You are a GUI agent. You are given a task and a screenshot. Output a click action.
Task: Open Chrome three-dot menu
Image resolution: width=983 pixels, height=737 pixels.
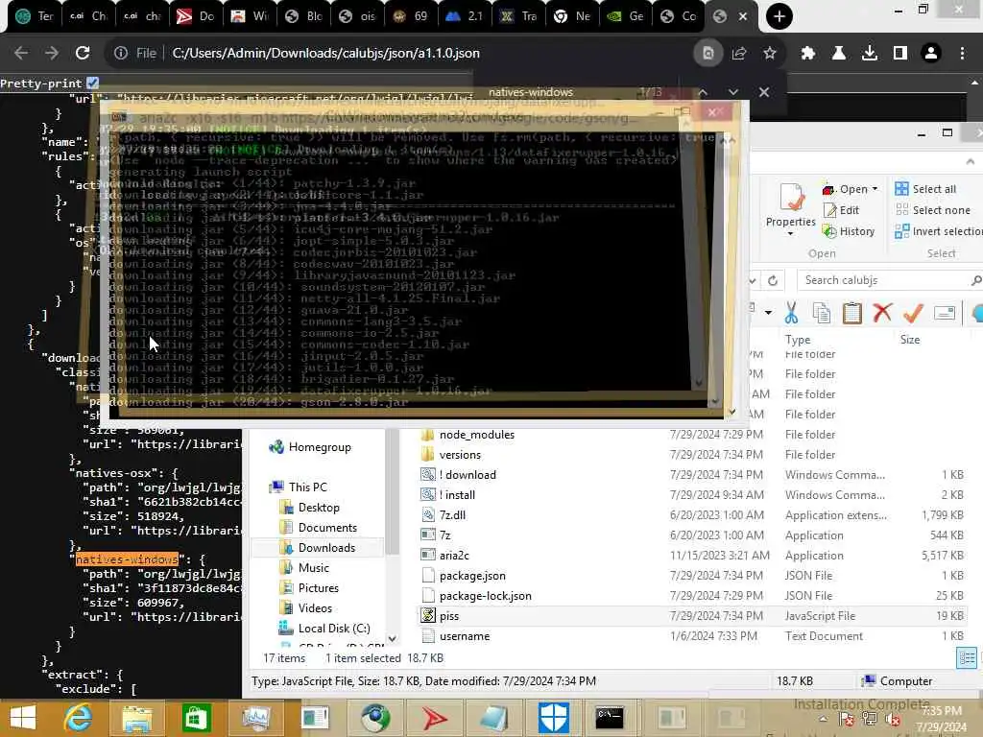(962, 54)
